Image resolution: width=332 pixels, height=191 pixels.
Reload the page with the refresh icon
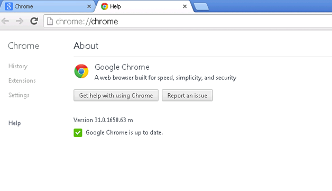pyautogui.click(x=34, y=21)
